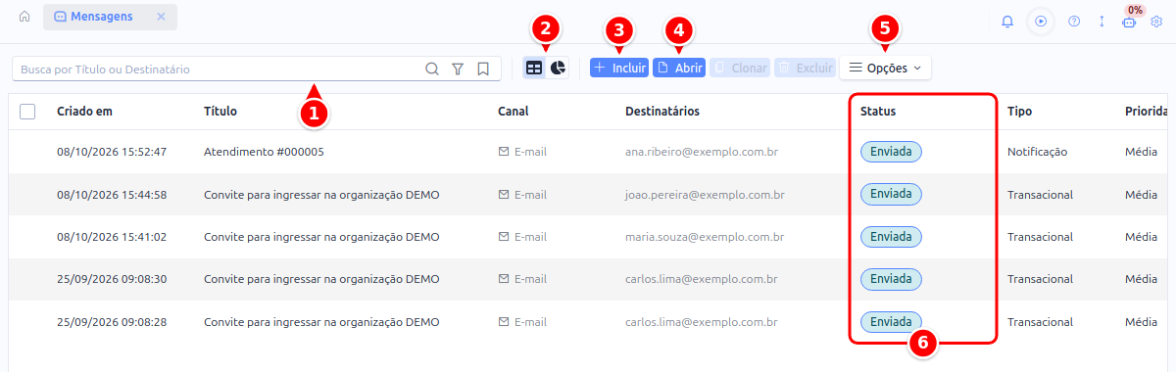Image resolution: width=1176 pixels, height=372 pixels.
Task: Click Notificação in the Tipo column
Action: pyautogui.click(x=1037, y=152)
